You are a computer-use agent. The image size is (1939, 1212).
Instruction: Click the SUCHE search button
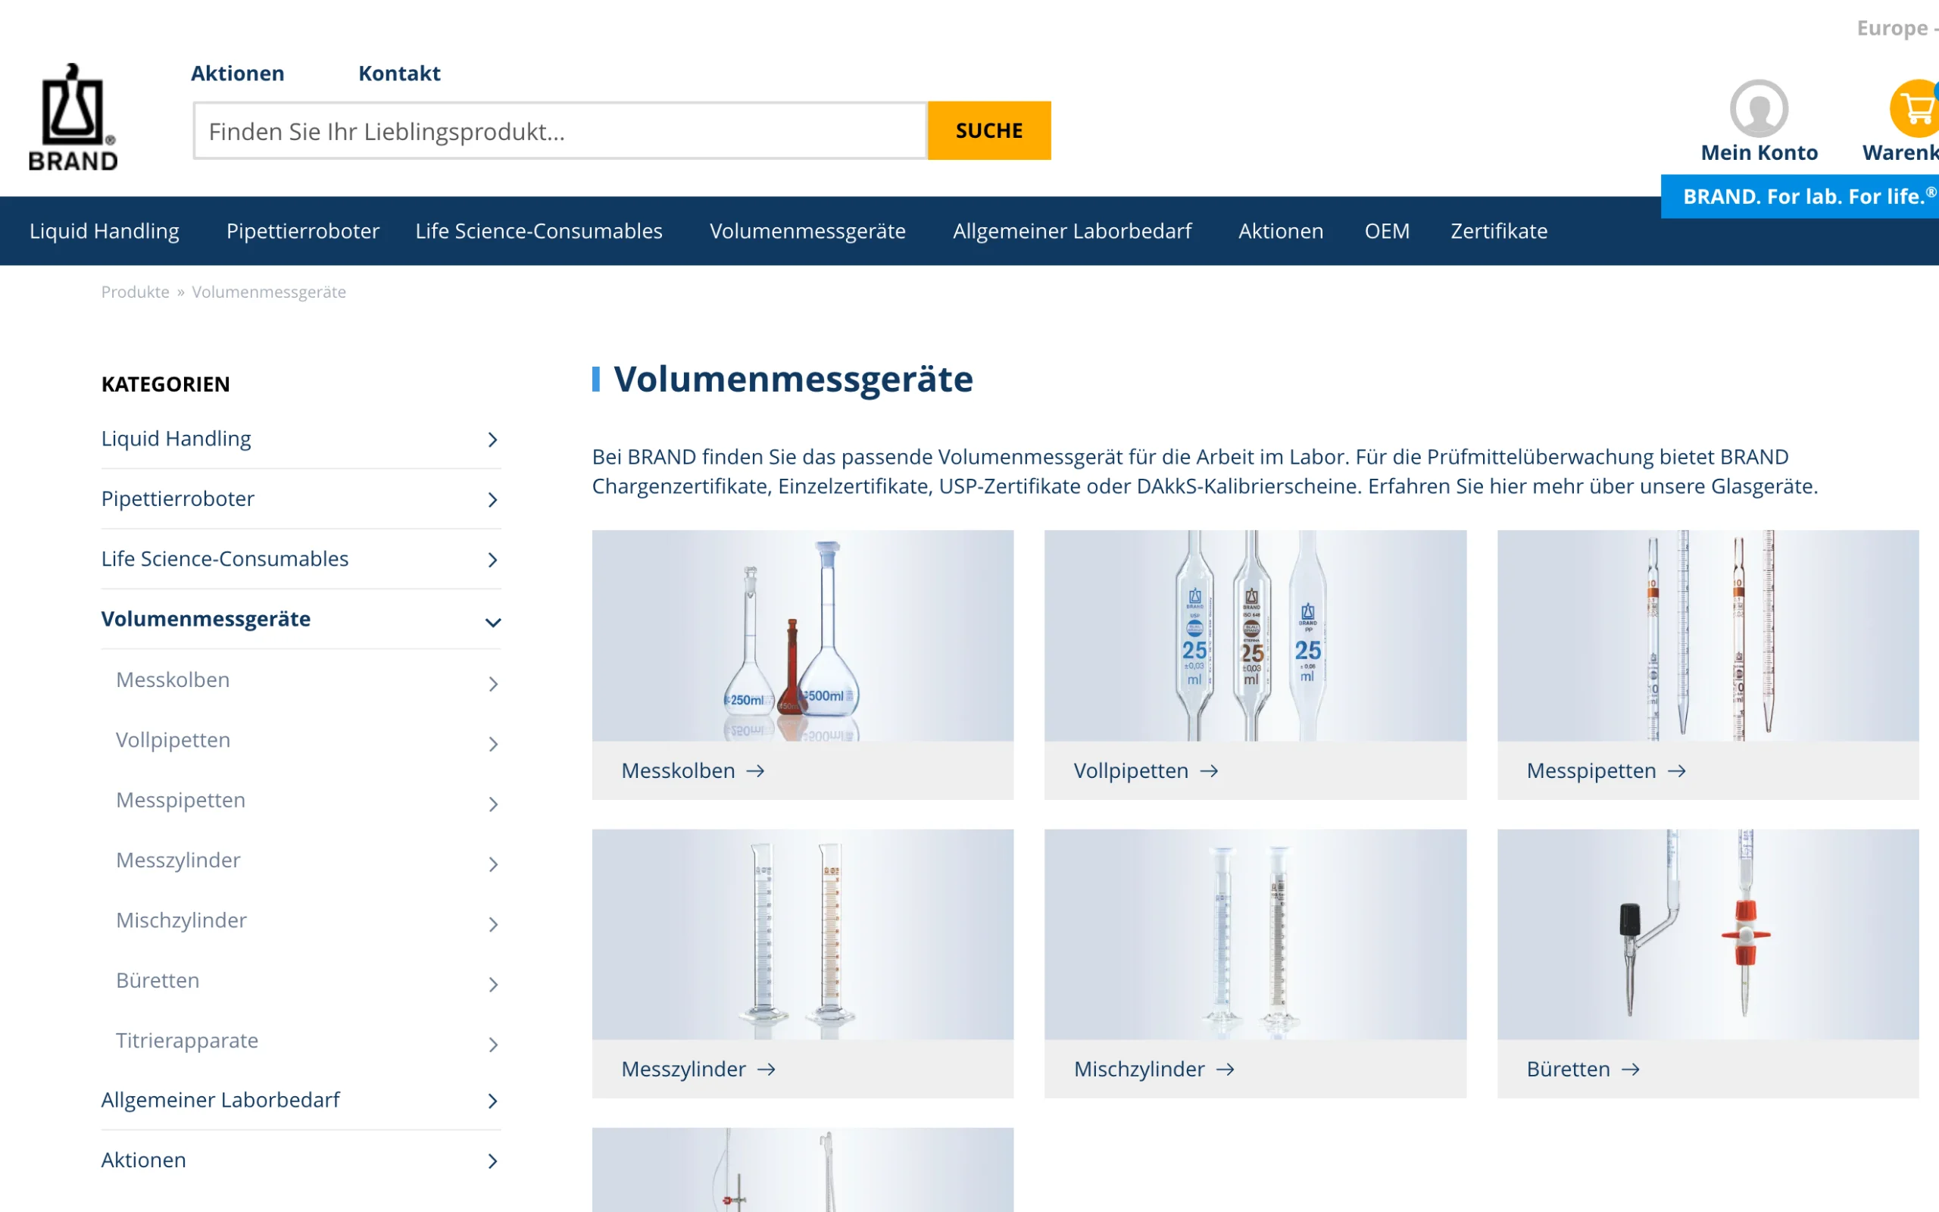coord(988,130)
